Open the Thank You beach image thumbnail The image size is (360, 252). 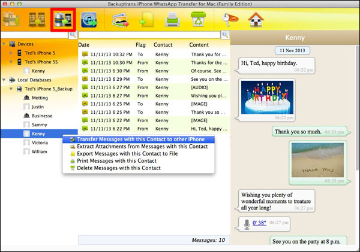[317, 160]
